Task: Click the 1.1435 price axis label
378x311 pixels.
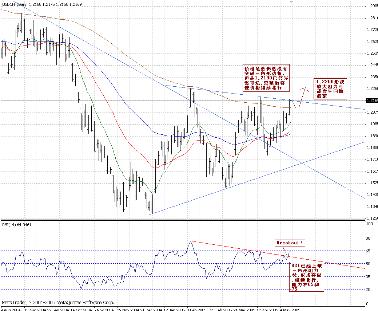Action: coord(372,194)
